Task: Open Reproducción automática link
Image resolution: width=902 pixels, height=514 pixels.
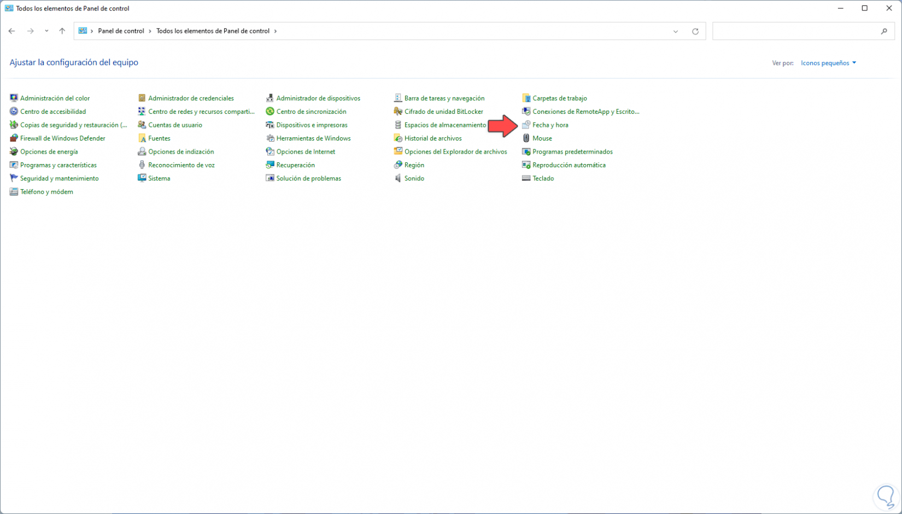Action: [x=569, y=165]
